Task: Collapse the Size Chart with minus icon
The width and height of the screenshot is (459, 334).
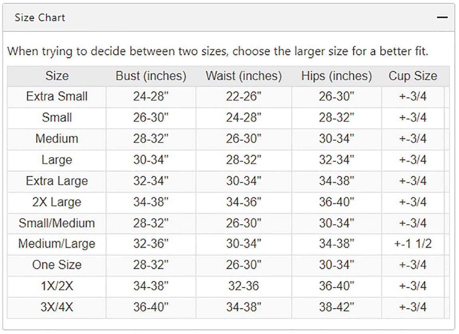Action: point(442,18)
